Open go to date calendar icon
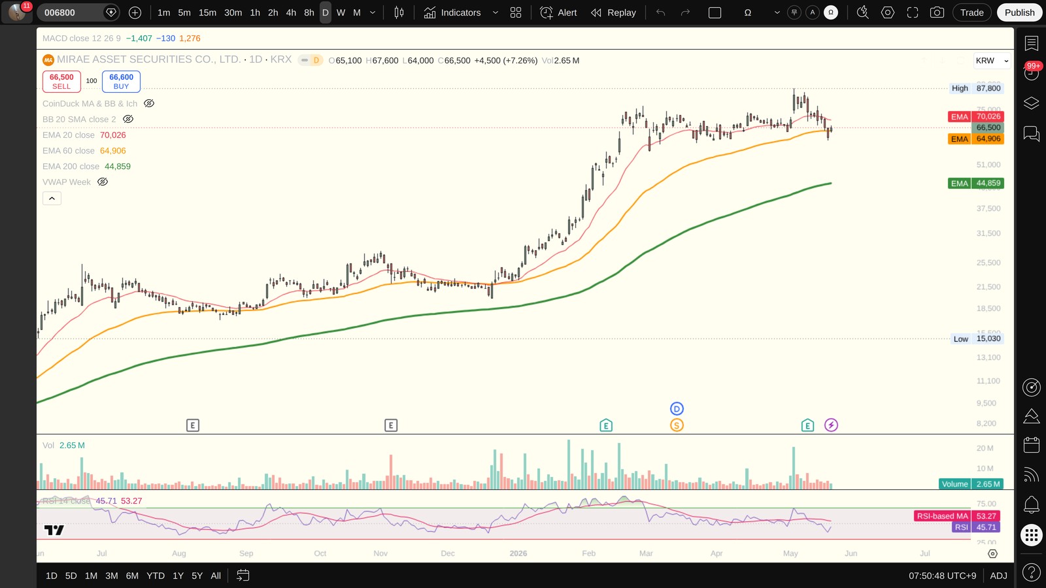 (x=243, y=576)
